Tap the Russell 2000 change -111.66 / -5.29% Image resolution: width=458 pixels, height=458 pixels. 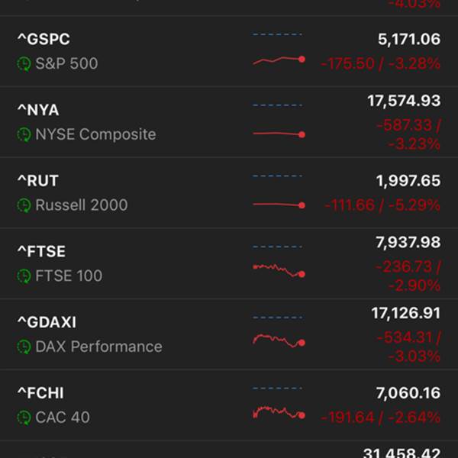click(x=382, y=205)
